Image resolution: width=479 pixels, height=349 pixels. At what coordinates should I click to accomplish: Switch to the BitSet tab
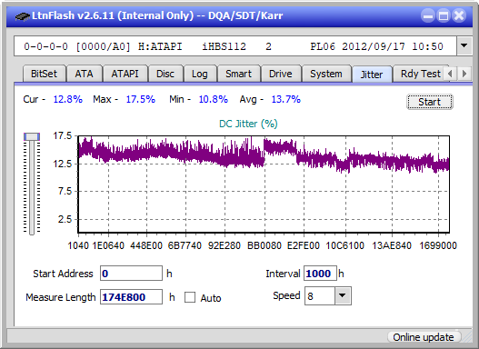[x=44, y=74]
